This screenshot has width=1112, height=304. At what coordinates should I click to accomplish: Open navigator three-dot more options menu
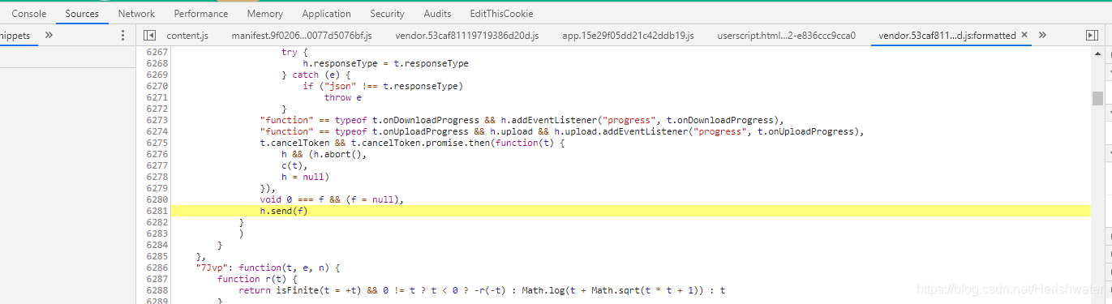point(122,36)
